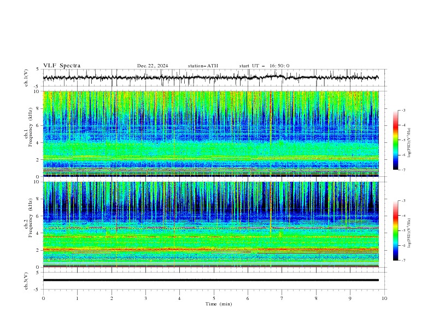433x335 pixels.
Task: Click ch.2 frequency tick label '4'
Action: tap(38, 233)
